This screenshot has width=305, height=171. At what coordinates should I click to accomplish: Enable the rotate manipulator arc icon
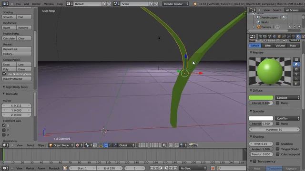[110, 145]
